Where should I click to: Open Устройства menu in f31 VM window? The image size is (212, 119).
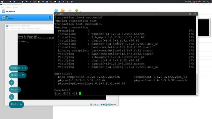30,29
